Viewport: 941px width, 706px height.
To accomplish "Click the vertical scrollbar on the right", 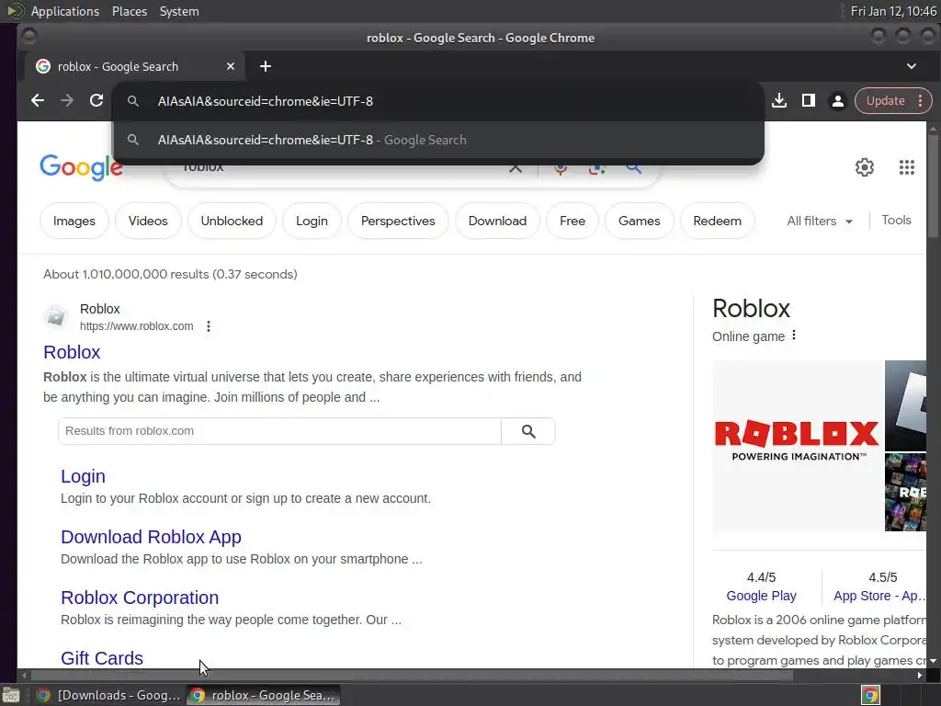I will (x=934, y=186).
